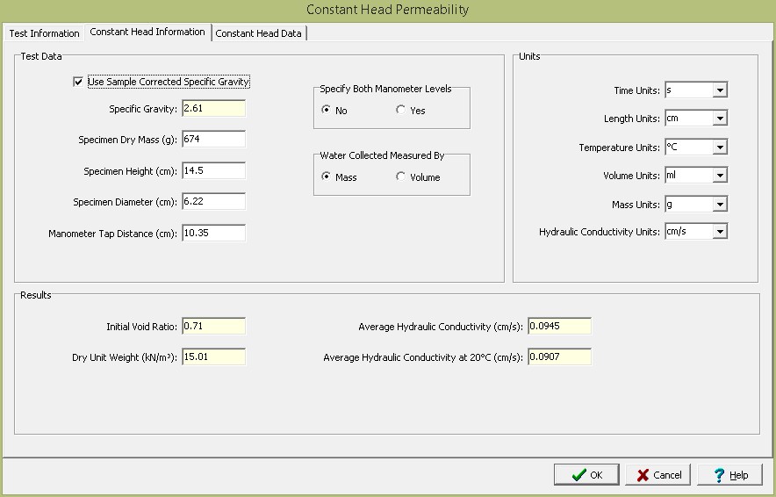Image resolution: width=776 pixels, height=497 pixels.
Task: Select No for Specify Both Manometer Levels
Action: [327, 111]
